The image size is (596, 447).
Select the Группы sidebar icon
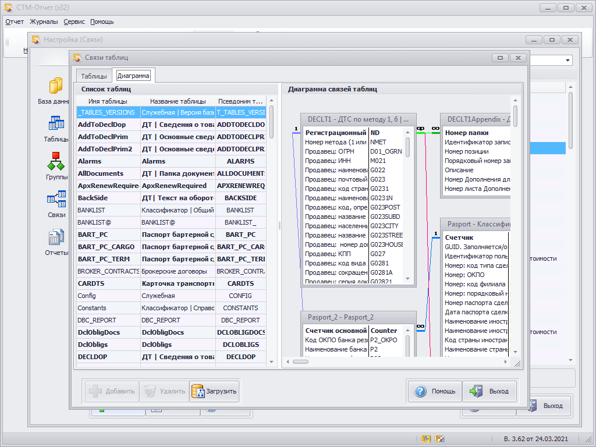(x=56, y=162)
